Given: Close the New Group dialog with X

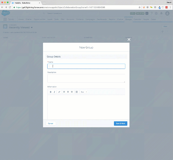Looking at the screenshot, I should point(129,39).
